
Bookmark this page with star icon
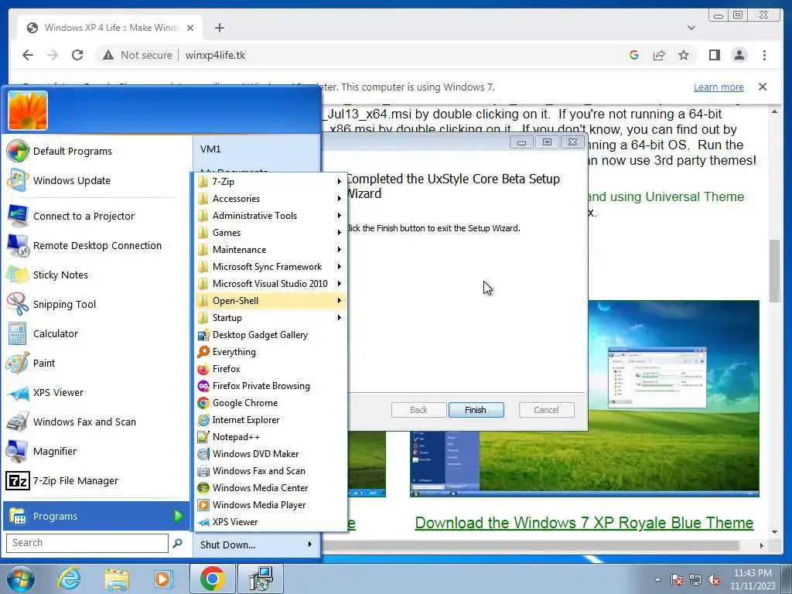684,55
